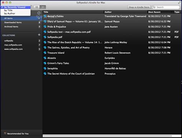Click author John Lothrop Motley

tap(116, 43)
